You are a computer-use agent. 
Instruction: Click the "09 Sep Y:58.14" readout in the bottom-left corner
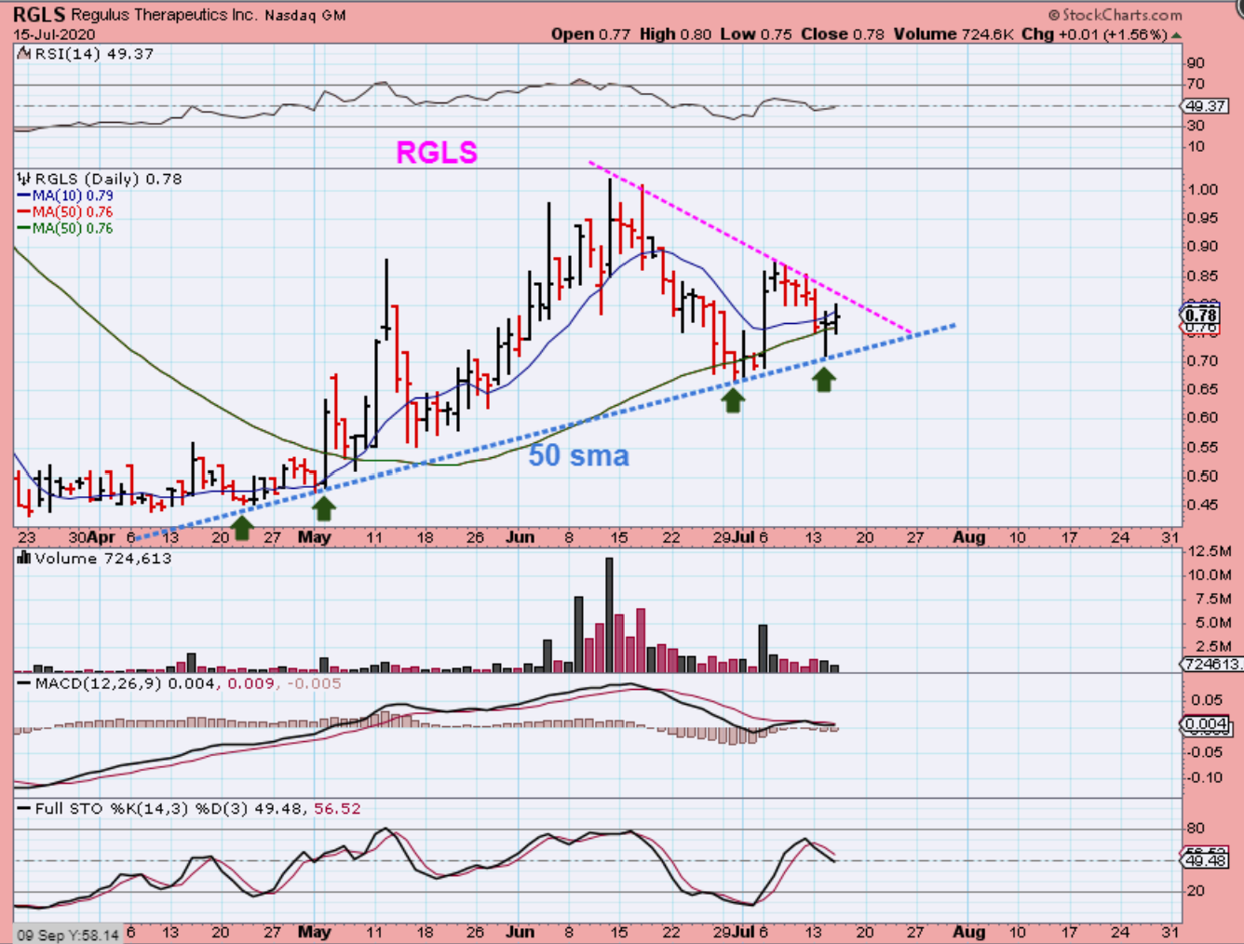point(68,935)
